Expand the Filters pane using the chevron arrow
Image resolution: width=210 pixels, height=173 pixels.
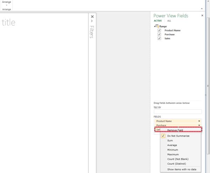click(92, 21)
